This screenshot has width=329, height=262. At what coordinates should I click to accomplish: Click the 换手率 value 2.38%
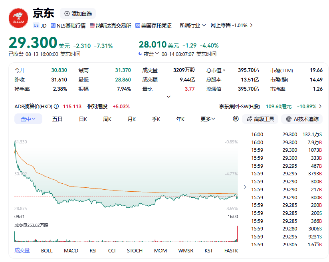[60, 89]
